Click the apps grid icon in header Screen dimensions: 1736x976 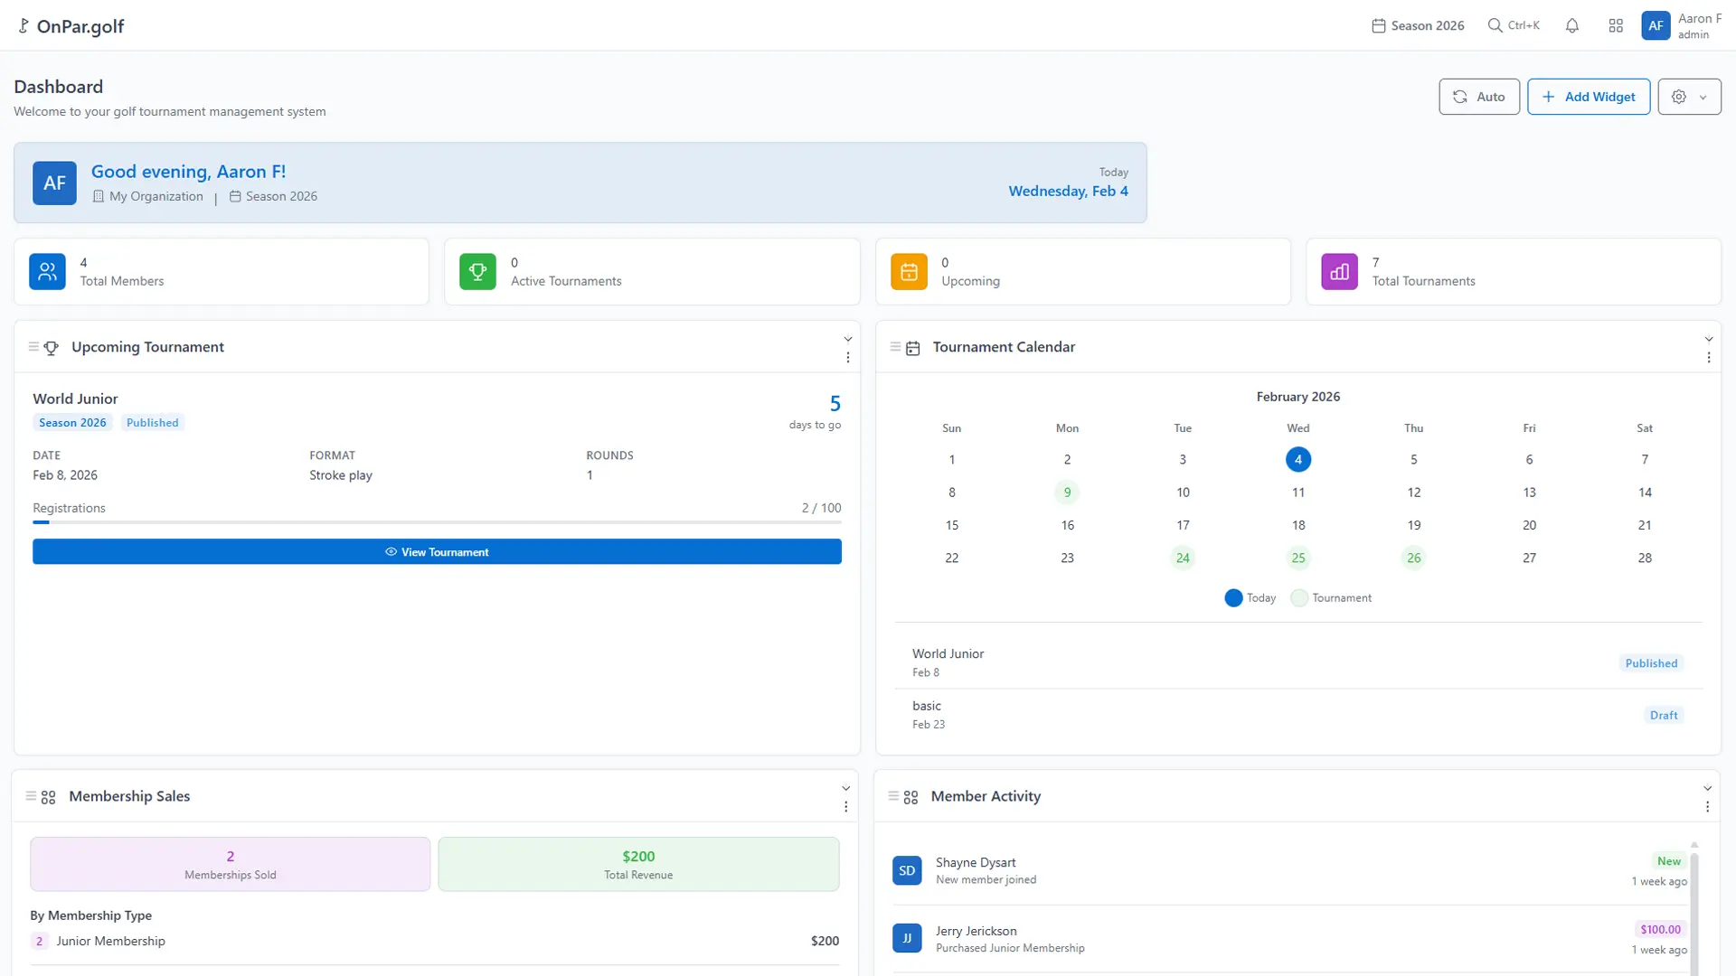click(x=1616, y=25)
